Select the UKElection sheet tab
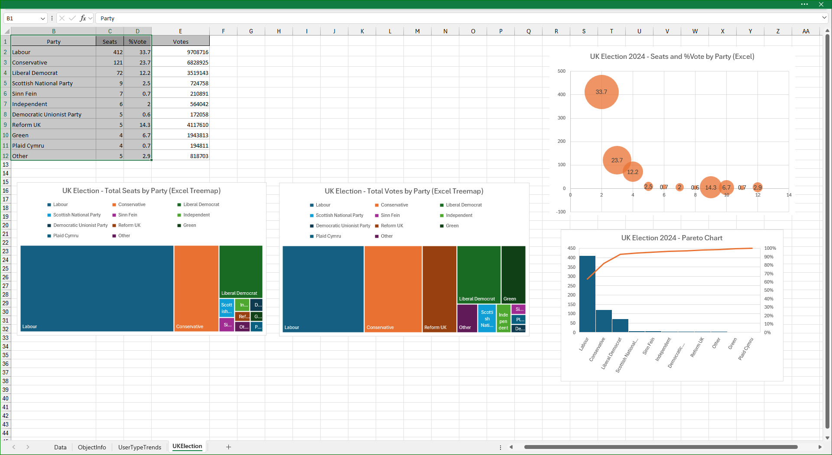The width and height of the screenshot is (832, 455). click(187, 446)
